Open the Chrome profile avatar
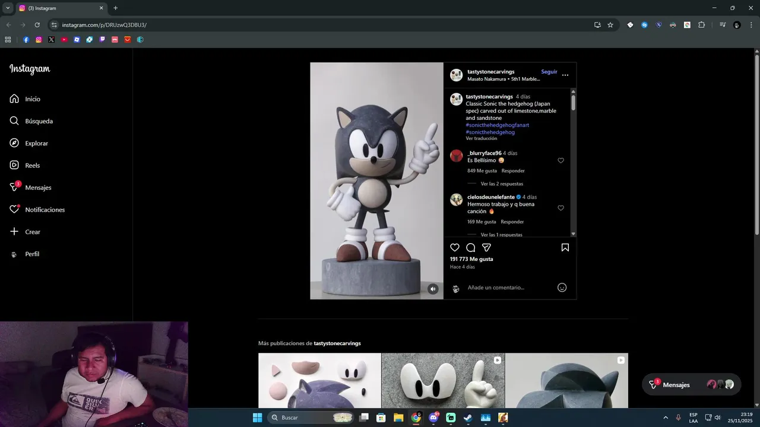The width and height of the screenshot is (760, 427). 737,25
